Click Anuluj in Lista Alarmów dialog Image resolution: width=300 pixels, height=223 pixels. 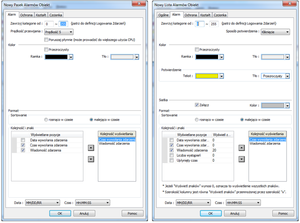(235, 214)
